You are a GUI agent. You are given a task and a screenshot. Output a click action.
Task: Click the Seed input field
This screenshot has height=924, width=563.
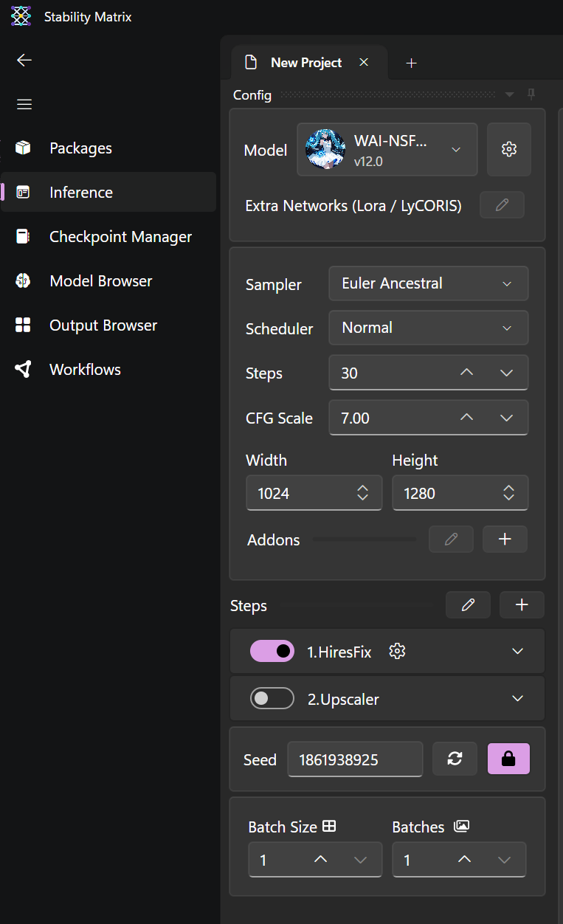(355, 759)
